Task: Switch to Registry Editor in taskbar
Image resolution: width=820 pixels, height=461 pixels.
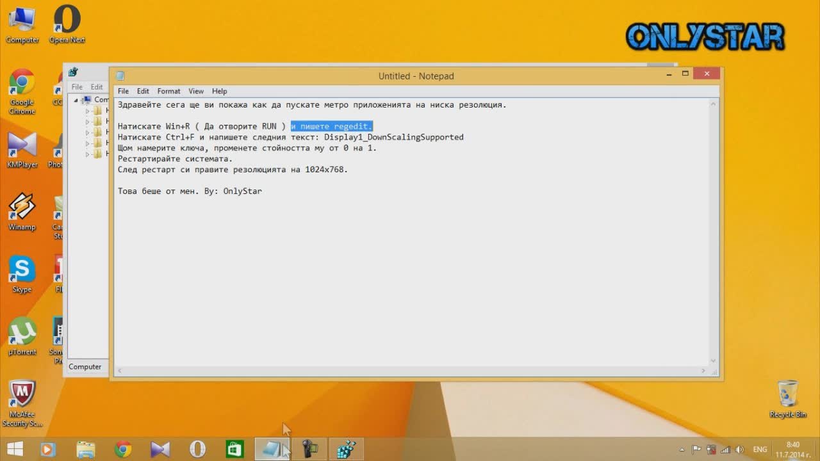Action: point(347,449)
